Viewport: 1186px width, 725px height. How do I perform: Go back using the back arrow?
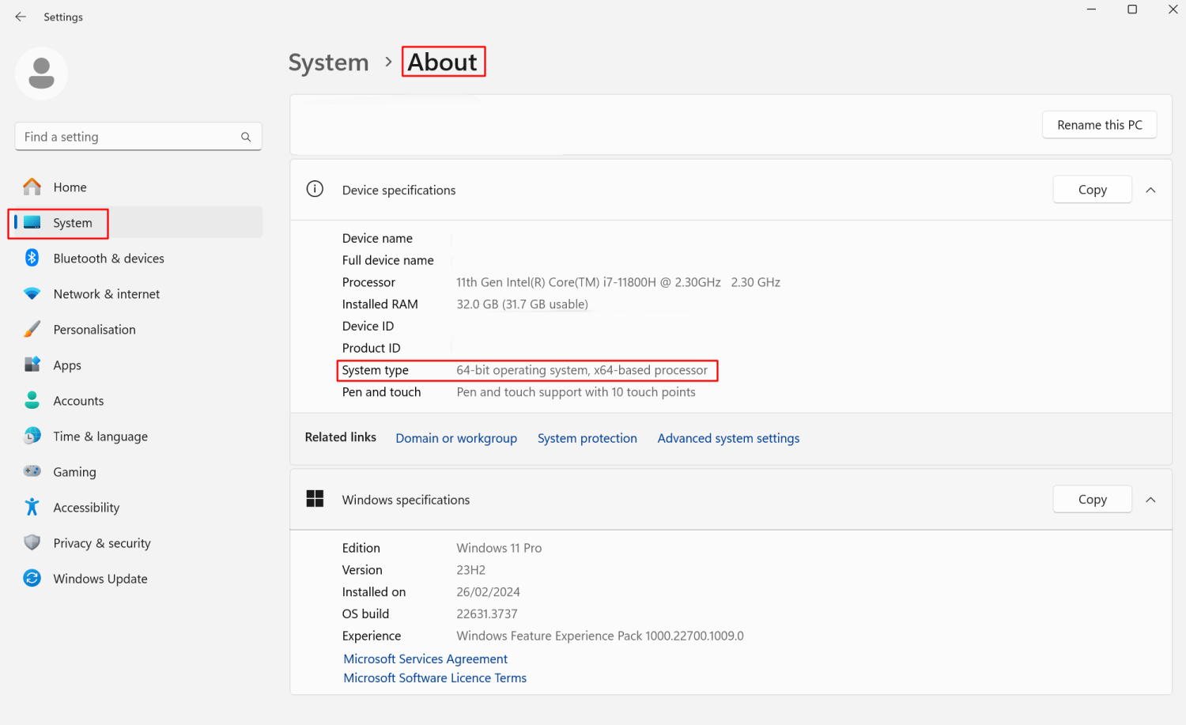click(21, 17)
